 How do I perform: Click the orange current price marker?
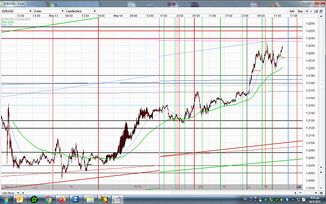282,57
